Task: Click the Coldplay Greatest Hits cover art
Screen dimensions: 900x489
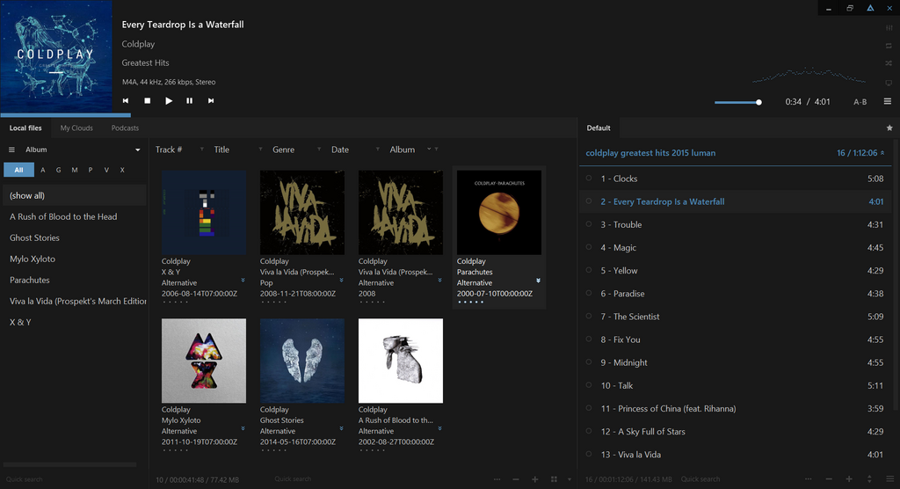Action: tap(56, 56)
